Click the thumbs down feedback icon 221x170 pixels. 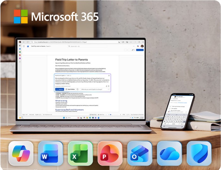pyautogui.click(x=108, y=86)
